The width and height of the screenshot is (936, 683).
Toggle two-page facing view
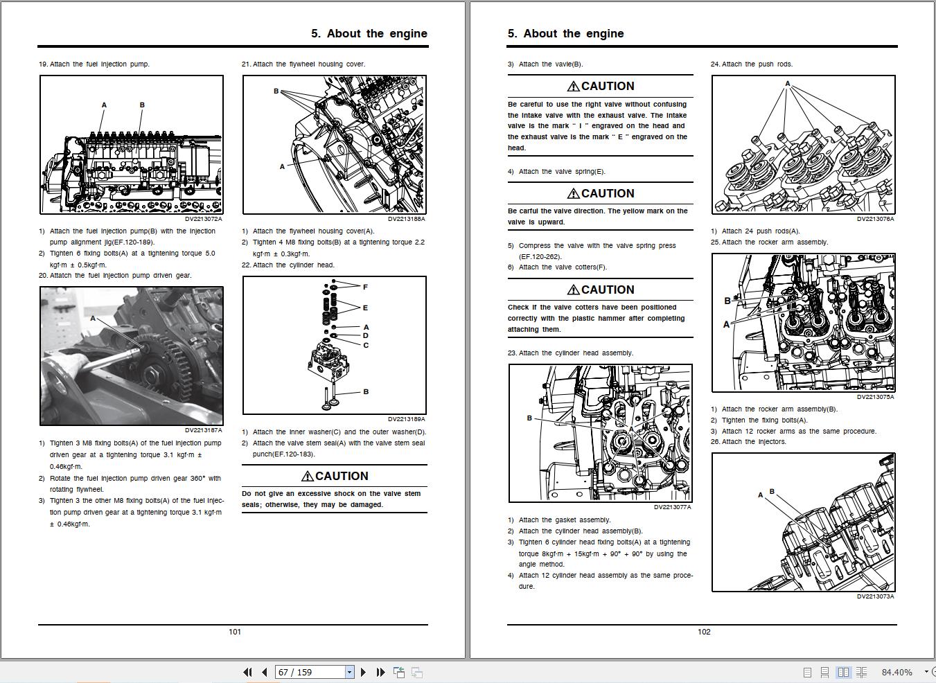(x=843, y=672)
